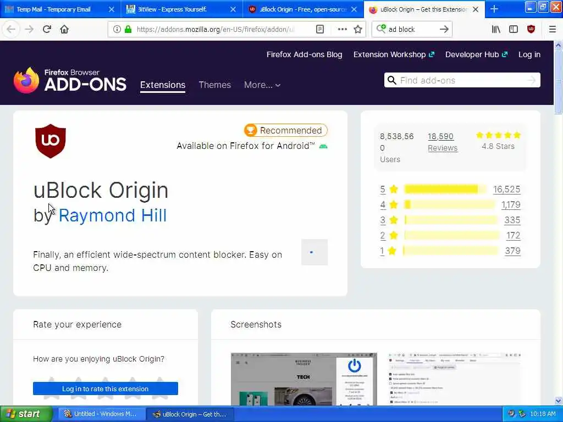This screenshot has height=422, width=563.
Task: Click the Log in link
Action: coord(529,54)
